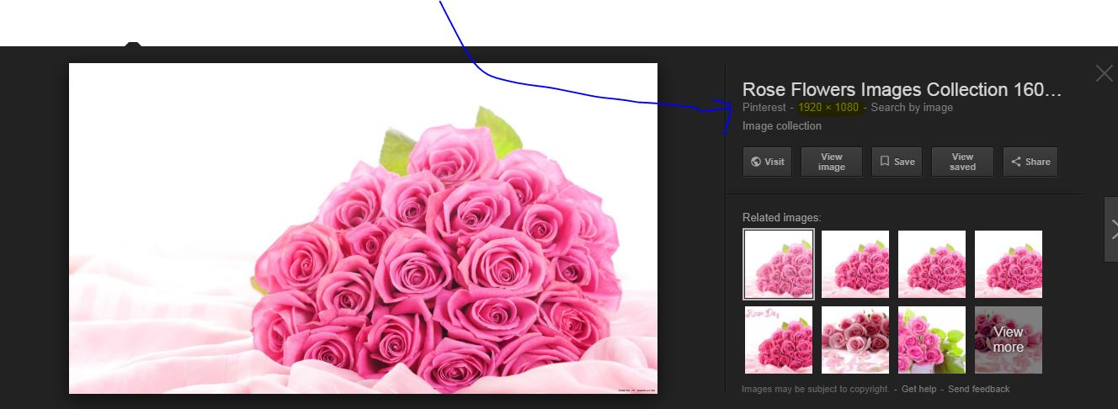The width and height of the screenshot is (1118, 409).
Task: Choose the third related thumbnail in top row
Action: click(x=932, y=264)
